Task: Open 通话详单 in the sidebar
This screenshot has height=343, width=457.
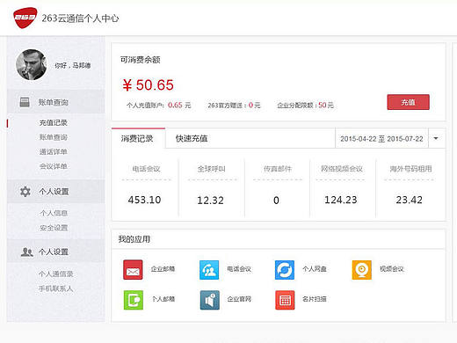Action: pos(54,151)
